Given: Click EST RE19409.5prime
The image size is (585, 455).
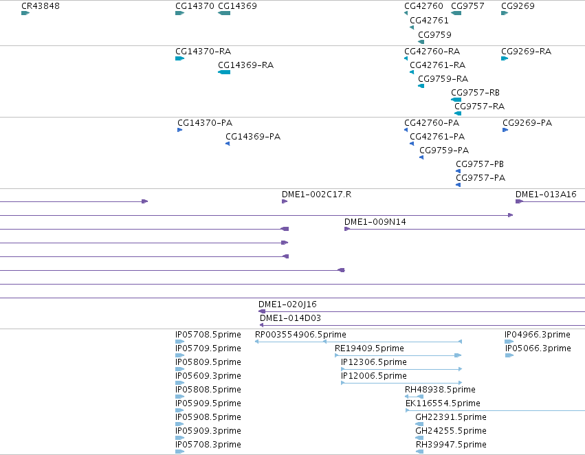Looking at the screenshot, I should [369, 348].
